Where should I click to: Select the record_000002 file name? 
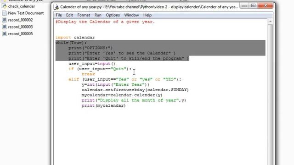(x=20, y=20)
